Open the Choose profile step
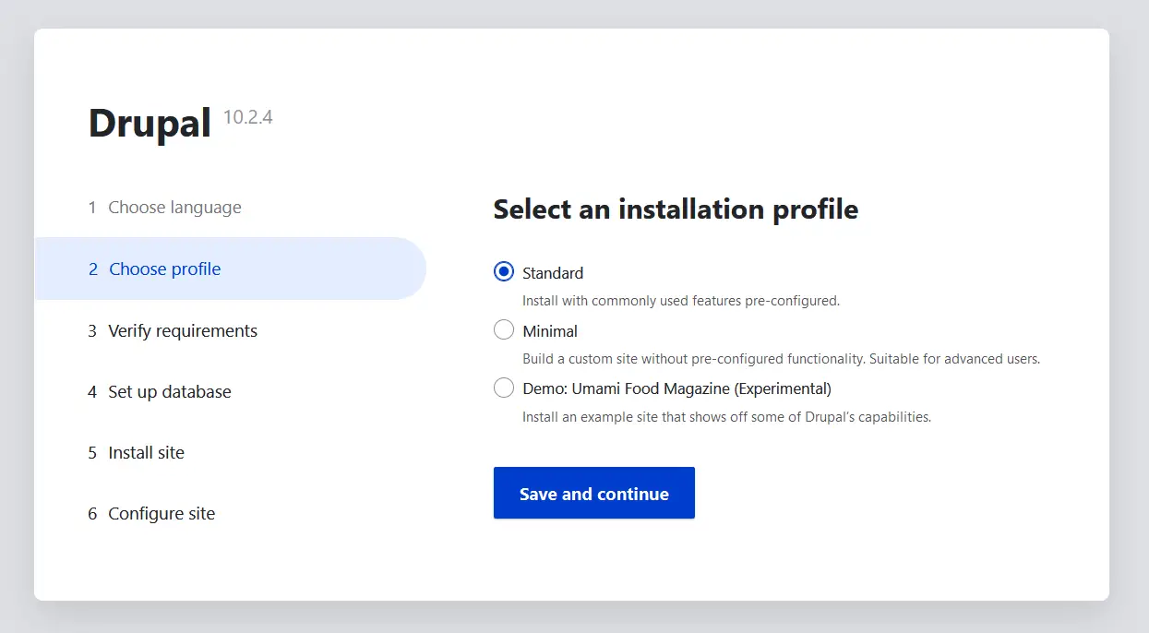 [230, 269]
